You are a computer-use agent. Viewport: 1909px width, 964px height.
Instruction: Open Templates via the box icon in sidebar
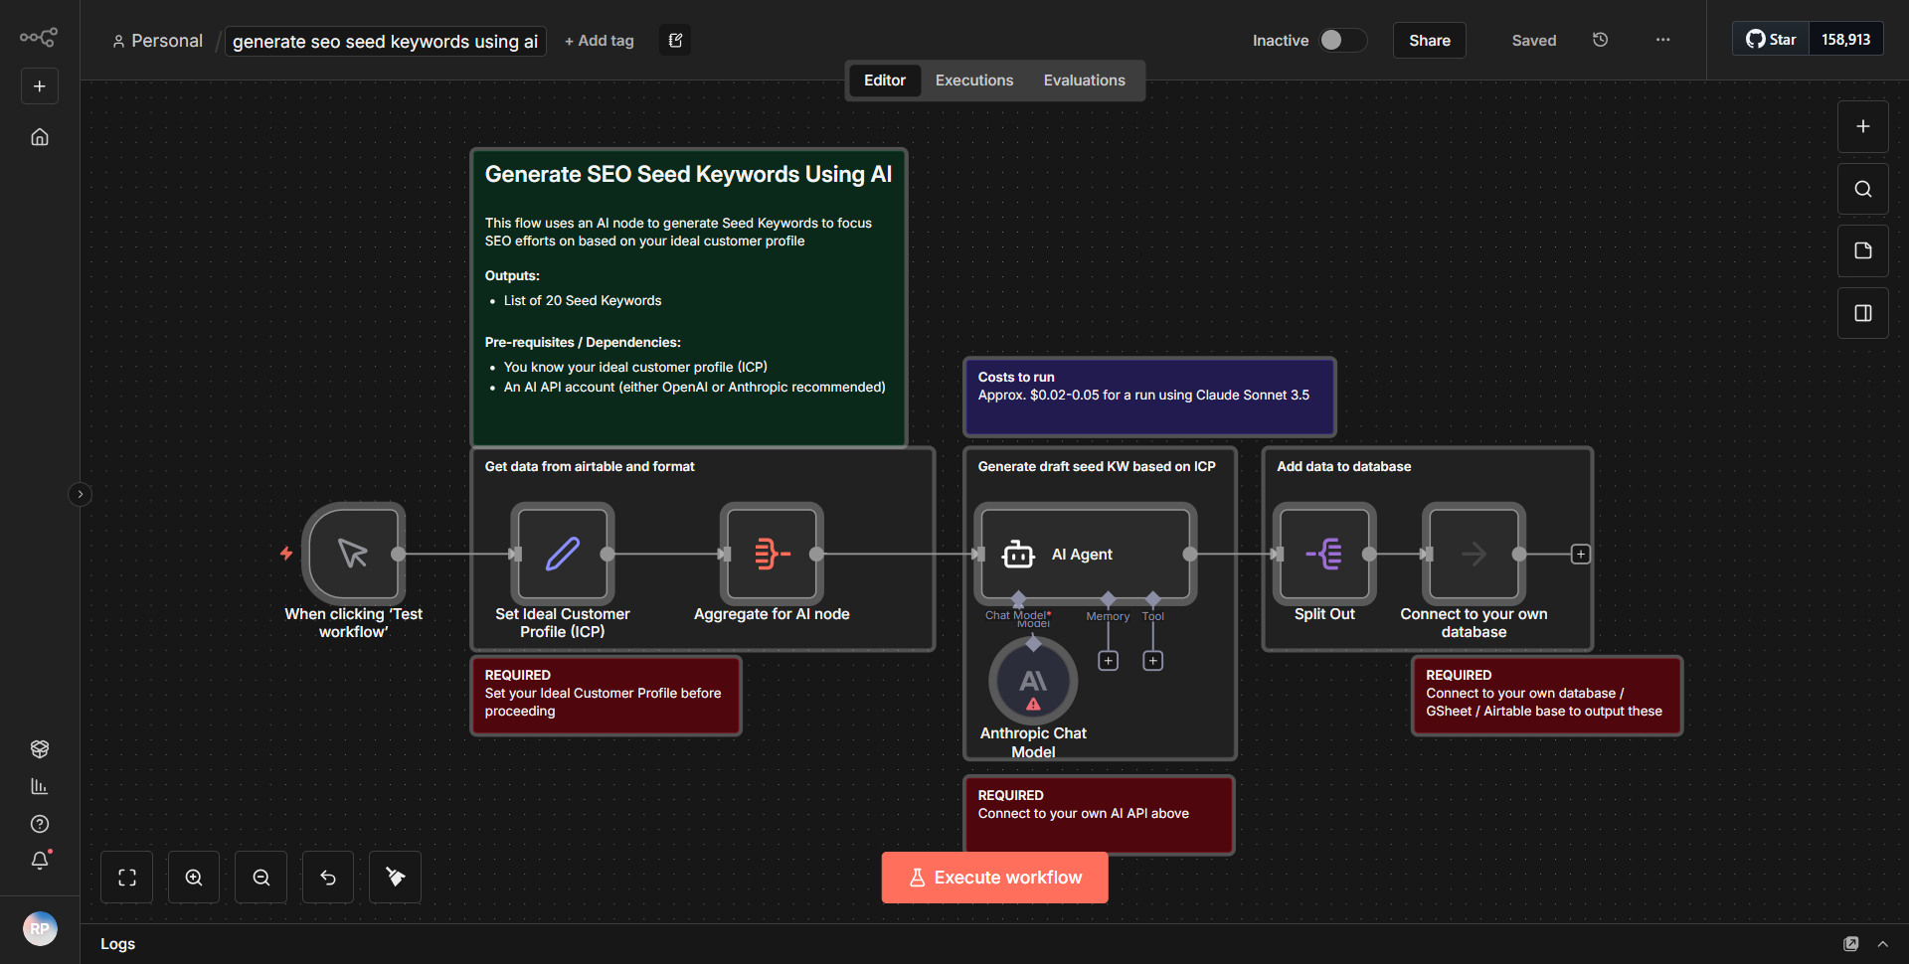pyautogui.click(x=40, y=748)
